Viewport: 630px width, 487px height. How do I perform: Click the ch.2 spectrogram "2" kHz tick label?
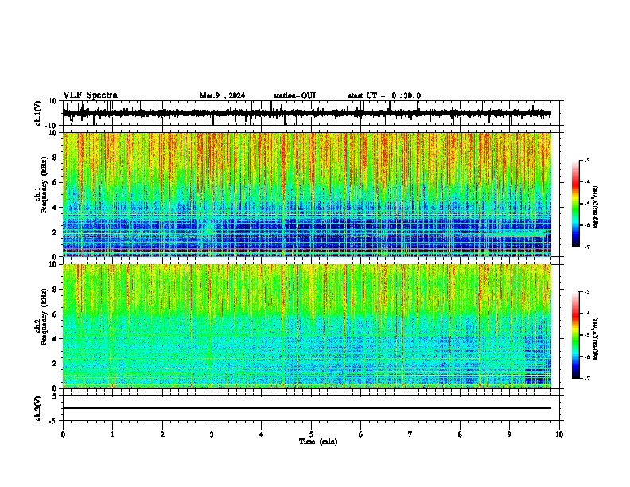point(55,363)
